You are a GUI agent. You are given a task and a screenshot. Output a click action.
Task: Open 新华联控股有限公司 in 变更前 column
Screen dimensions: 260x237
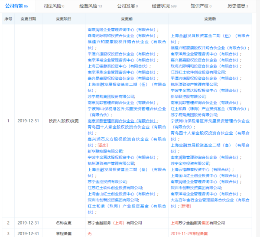105,151
